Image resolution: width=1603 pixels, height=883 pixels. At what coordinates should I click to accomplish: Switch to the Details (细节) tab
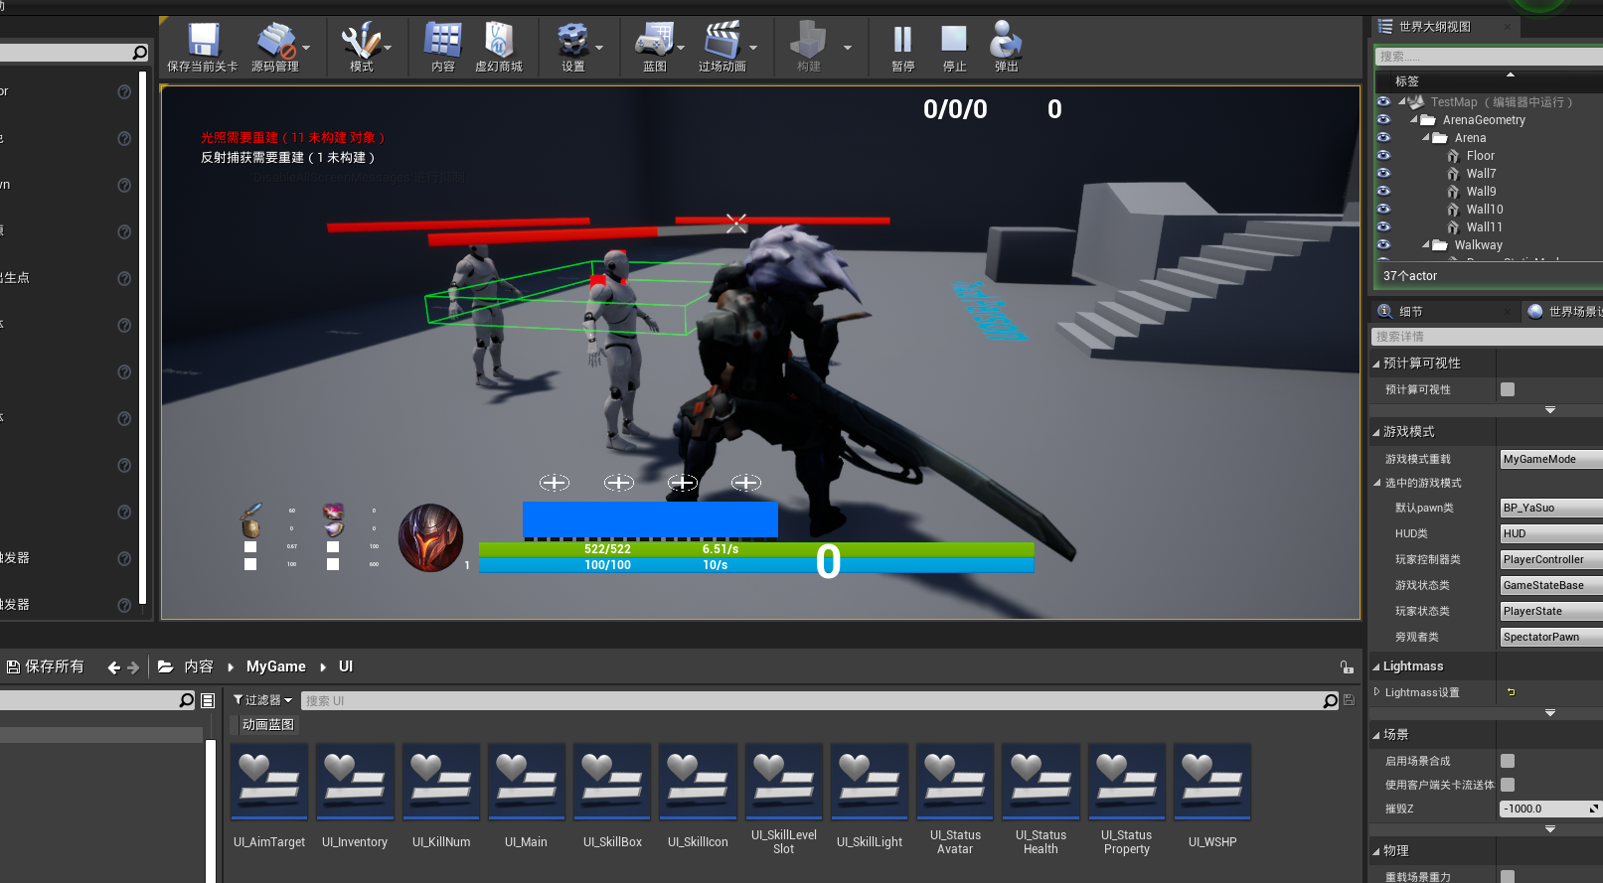(1410, 312)
